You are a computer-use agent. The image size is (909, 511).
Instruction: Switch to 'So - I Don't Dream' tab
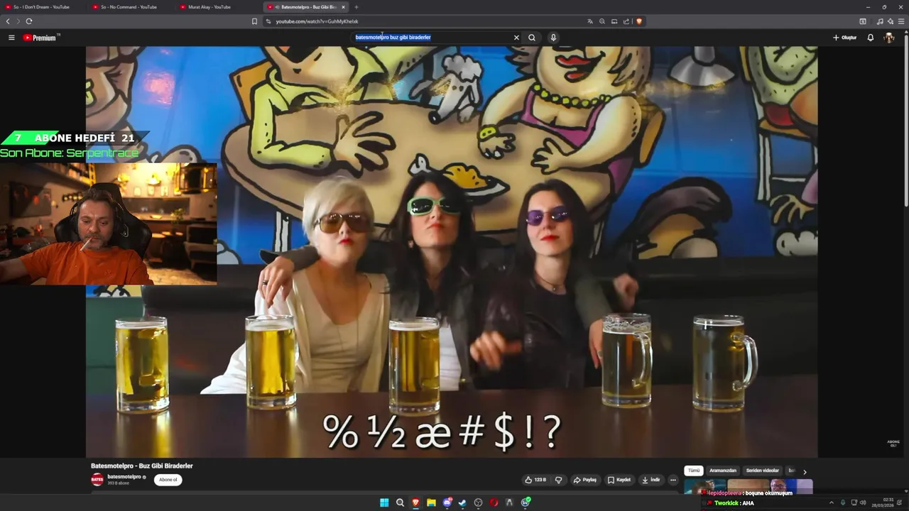point(43,7)
